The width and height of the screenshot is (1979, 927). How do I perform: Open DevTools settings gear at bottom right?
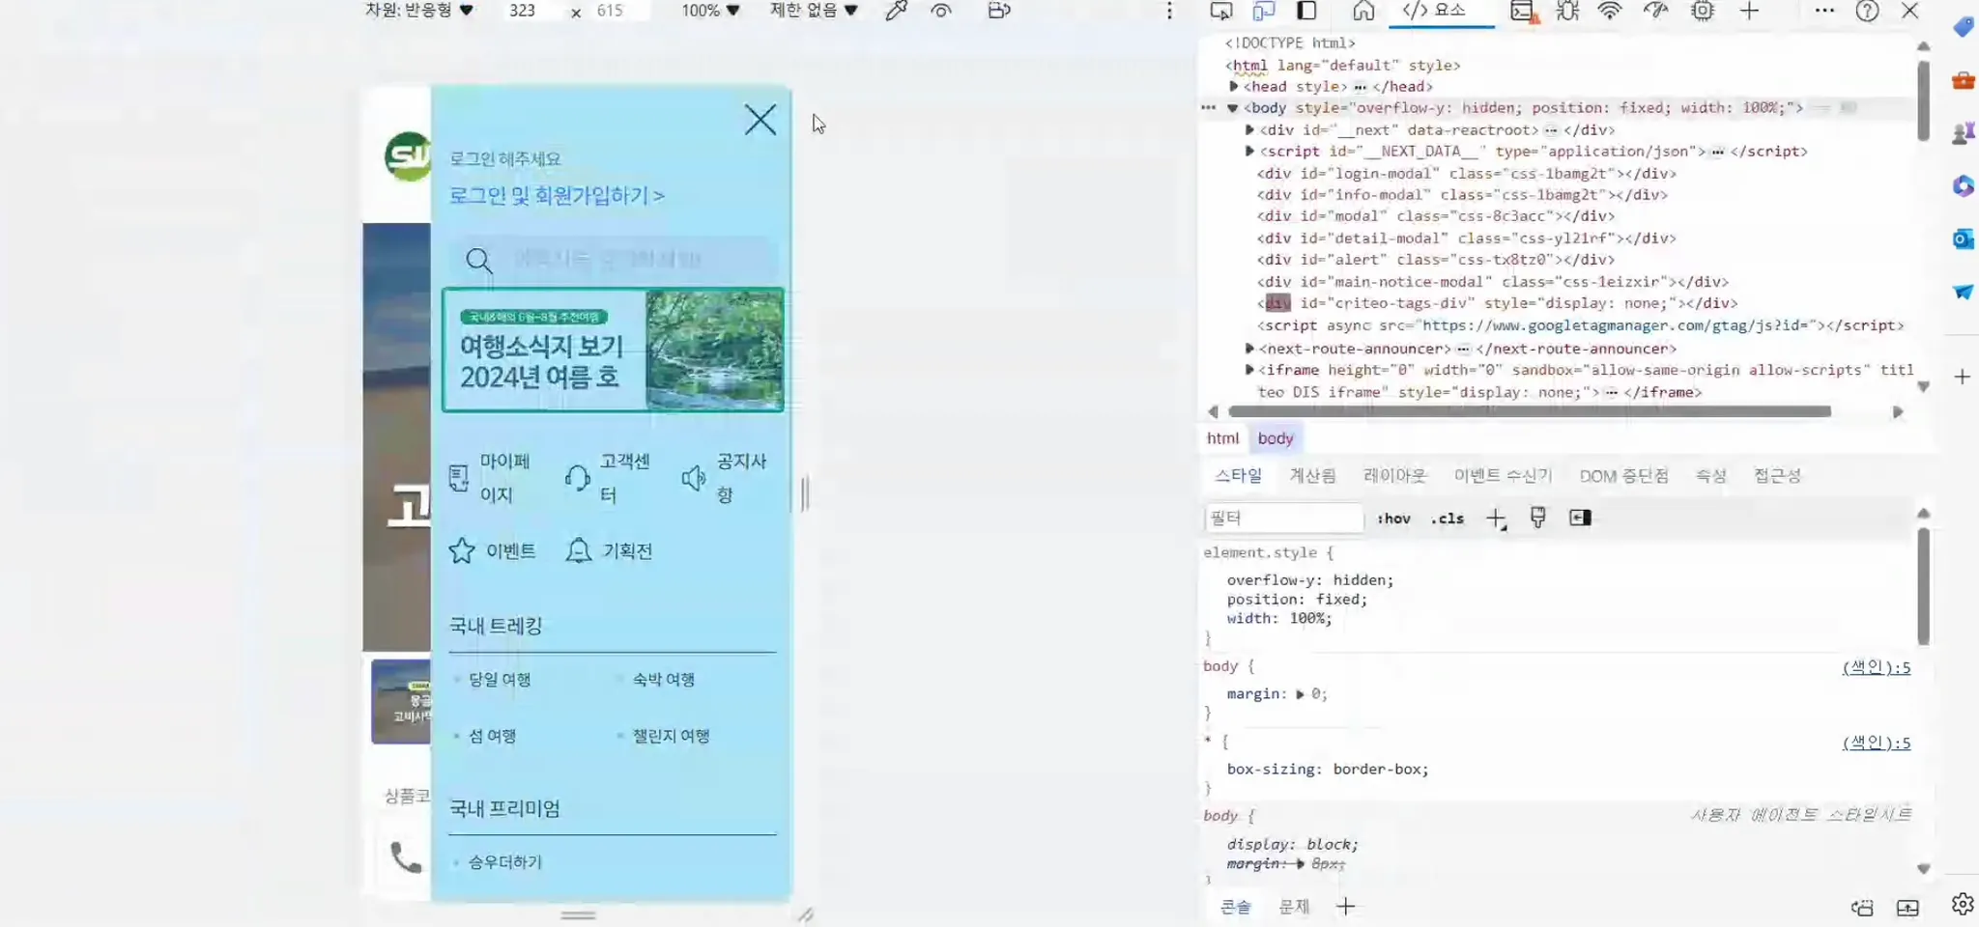coord(1963,904)
